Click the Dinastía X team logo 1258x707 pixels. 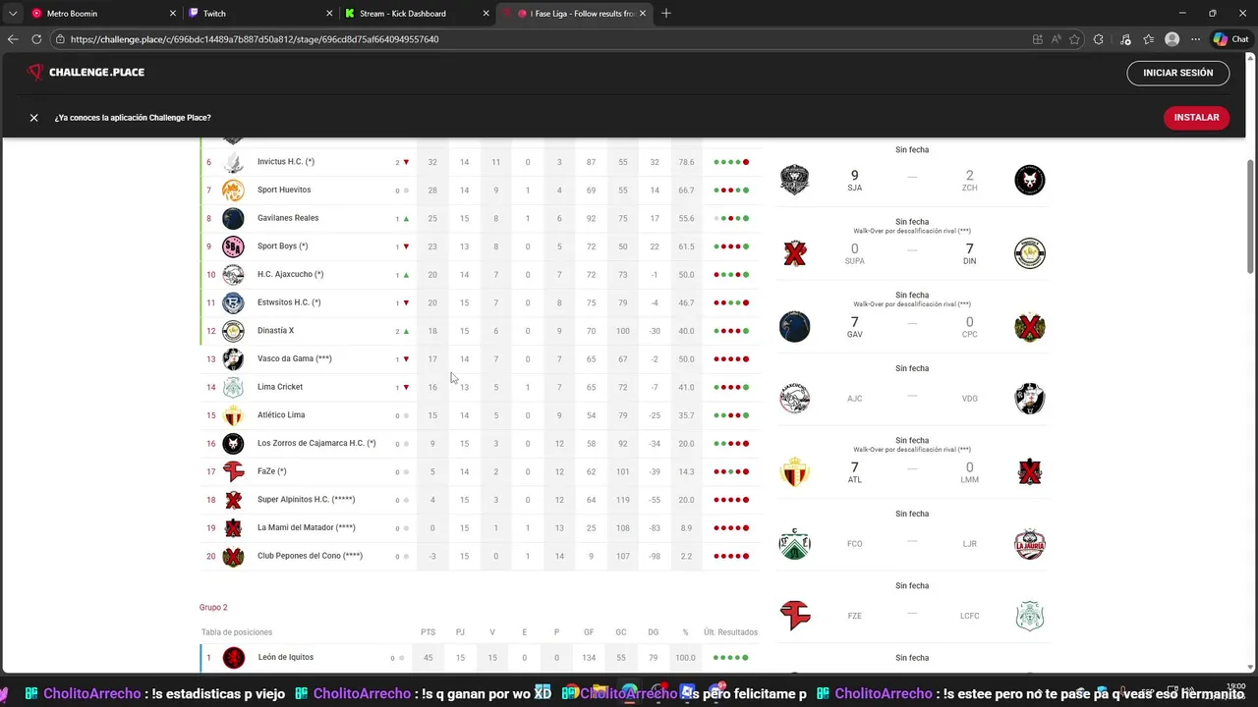(233, 331)
